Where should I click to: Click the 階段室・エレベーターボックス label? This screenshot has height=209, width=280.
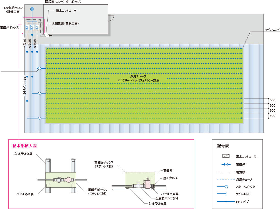point(63,2)
